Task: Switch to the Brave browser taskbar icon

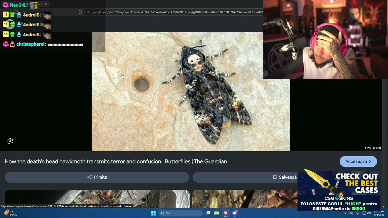Action: point(226,213)
